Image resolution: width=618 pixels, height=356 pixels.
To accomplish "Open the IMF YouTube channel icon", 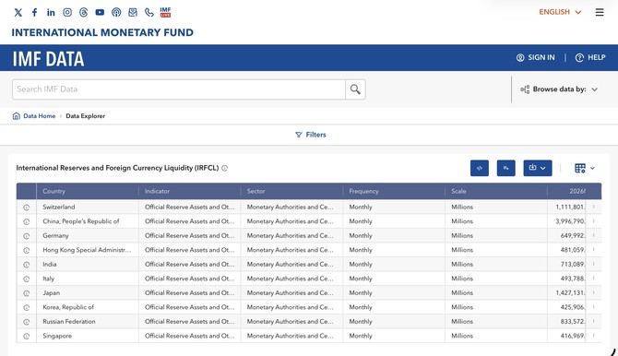I will (x=100, y=12).
